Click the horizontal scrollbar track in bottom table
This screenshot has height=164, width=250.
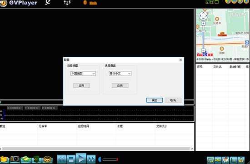96,149
